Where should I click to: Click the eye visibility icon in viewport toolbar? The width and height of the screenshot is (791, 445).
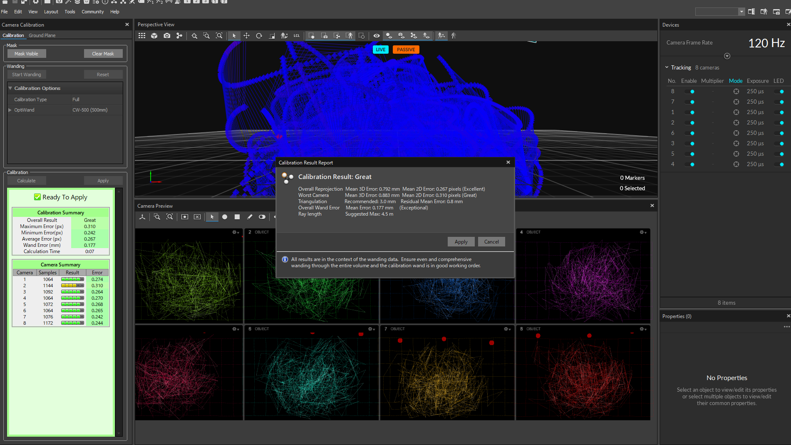[376, 36]
